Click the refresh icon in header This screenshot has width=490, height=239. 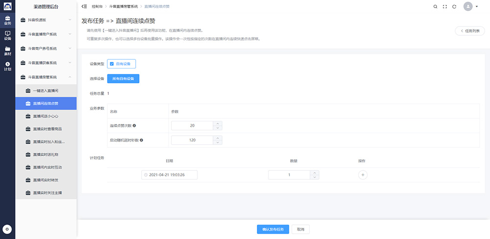[454, 6]
